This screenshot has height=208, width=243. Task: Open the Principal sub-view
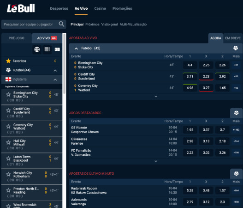[x=77, y=24]
